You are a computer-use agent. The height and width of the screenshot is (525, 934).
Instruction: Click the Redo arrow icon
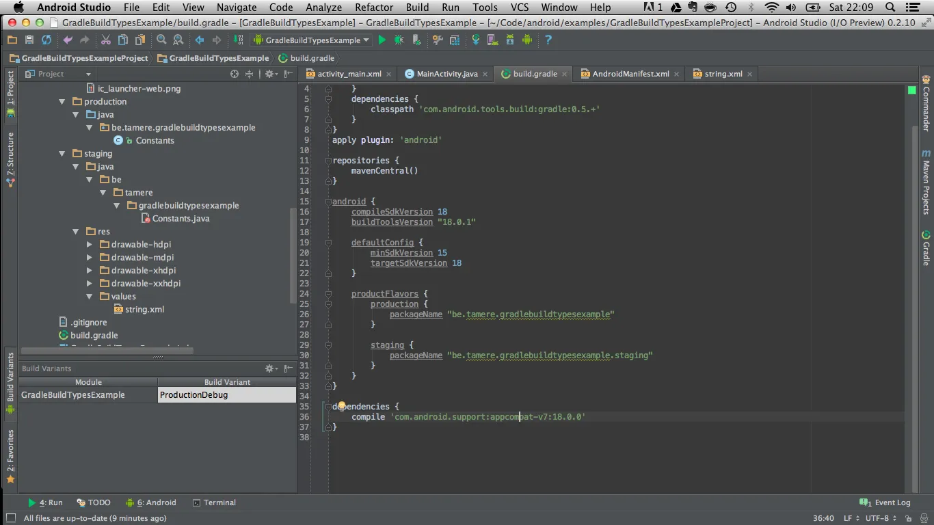click(85, 40)
